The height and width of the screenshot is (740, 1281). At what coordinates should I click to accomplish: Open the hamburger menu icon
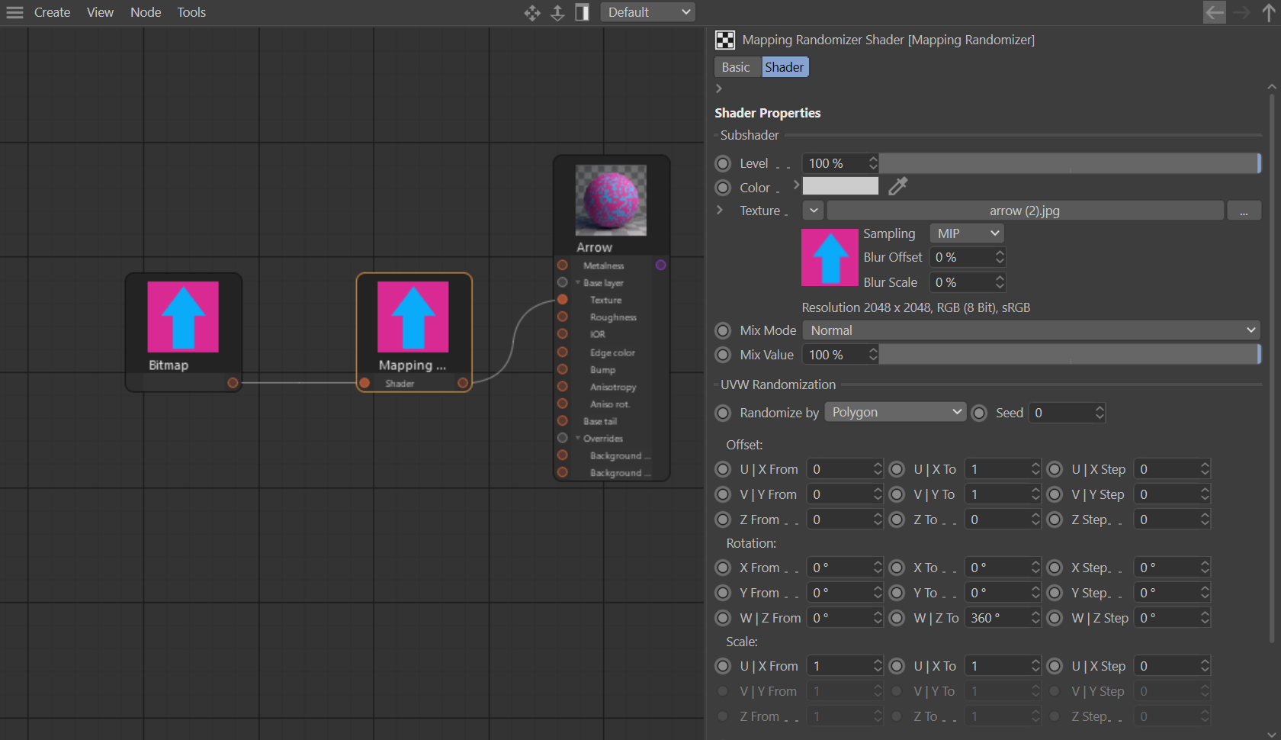click(14, 12)
